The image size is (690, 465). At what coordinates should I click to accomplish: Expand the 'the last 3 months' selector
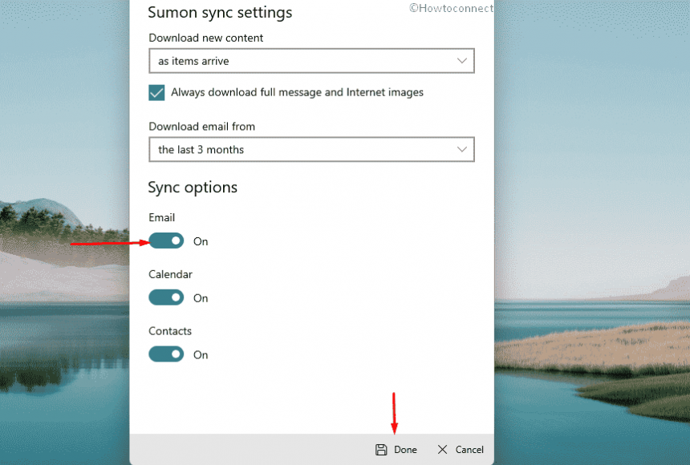click(311, 149)
